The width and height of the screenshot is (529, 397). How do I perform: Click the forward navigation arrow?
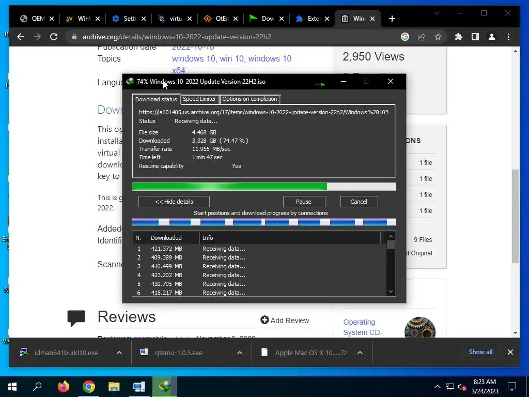point(37,37)
